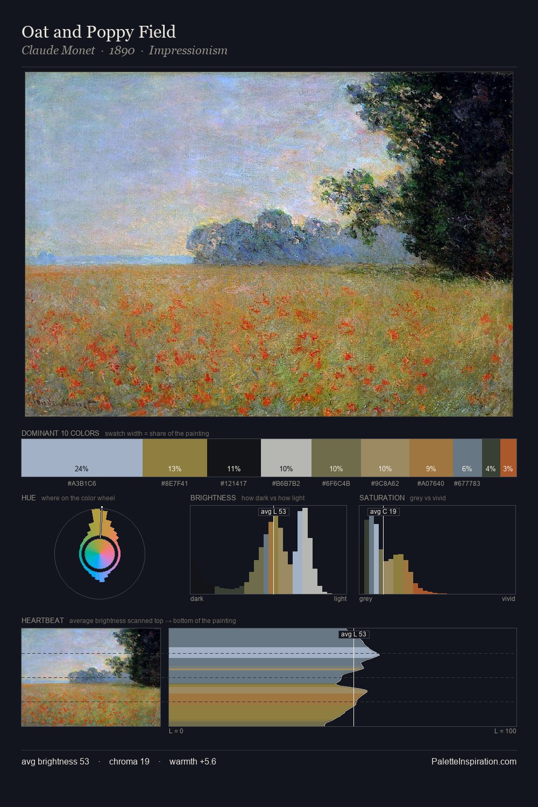
Task: Select the 4% dark green swatch
Action: (x=491, y=458)
